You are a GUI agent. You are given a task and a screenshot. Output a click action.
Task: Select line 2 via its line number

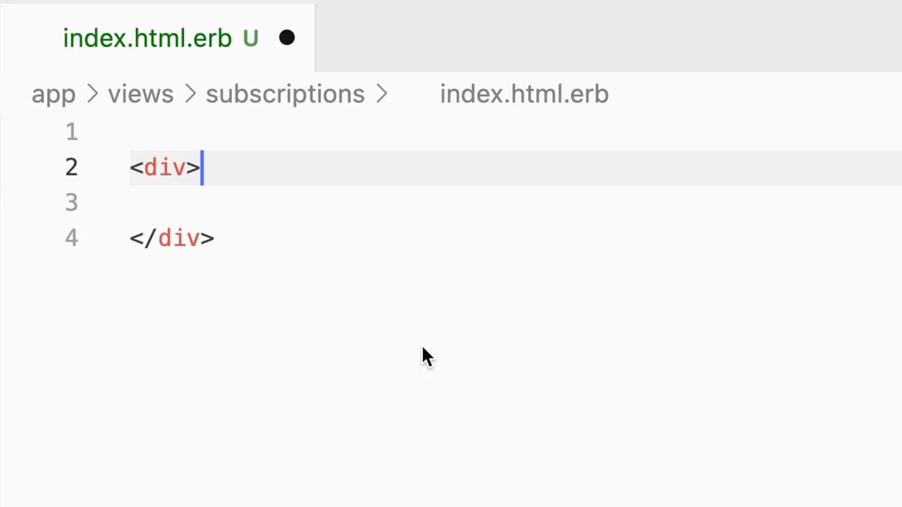71,167
